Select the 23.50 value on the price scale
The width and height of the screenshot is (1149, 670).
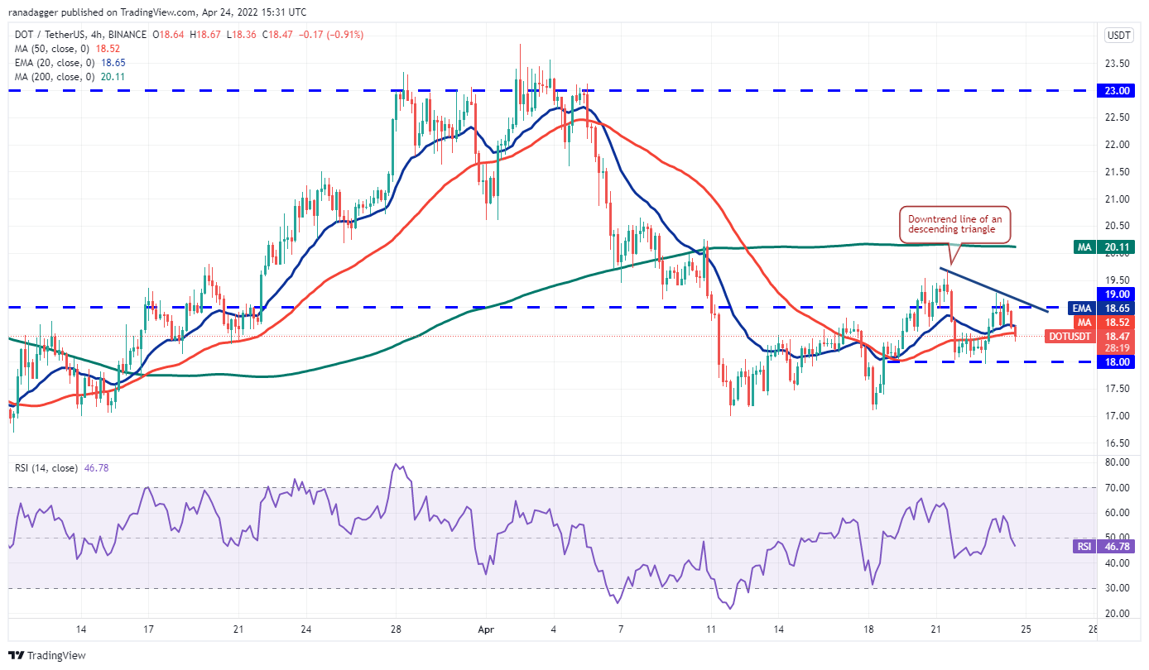(1118, 64)
